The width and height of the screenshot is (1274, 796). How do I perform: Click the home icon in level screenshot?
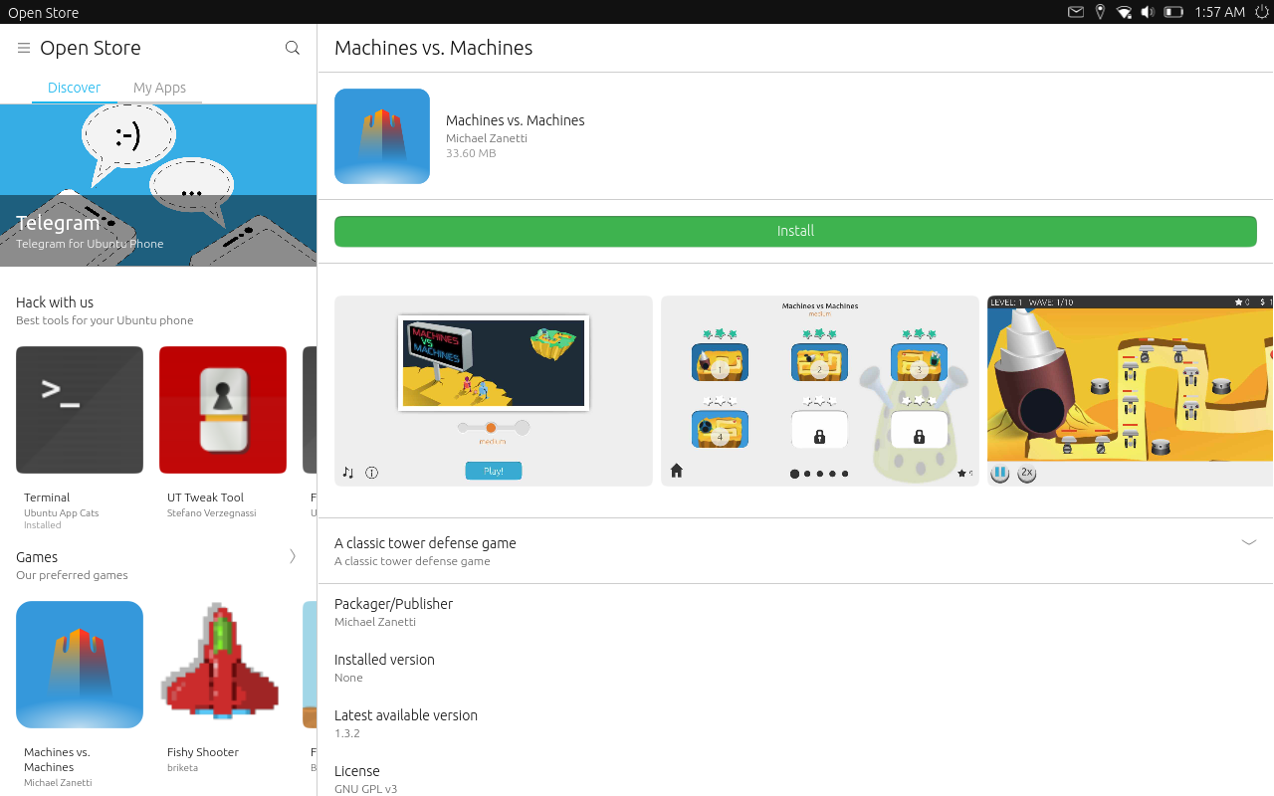coord(677,471)
